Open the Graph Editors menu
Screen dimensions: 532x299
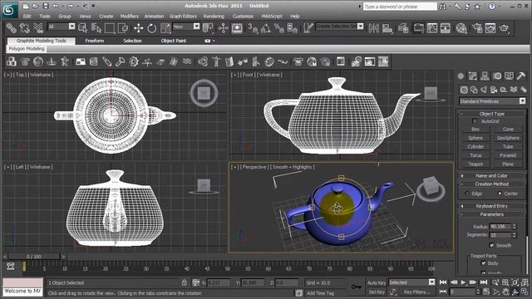pyautogui.click(x=183, y=16)
